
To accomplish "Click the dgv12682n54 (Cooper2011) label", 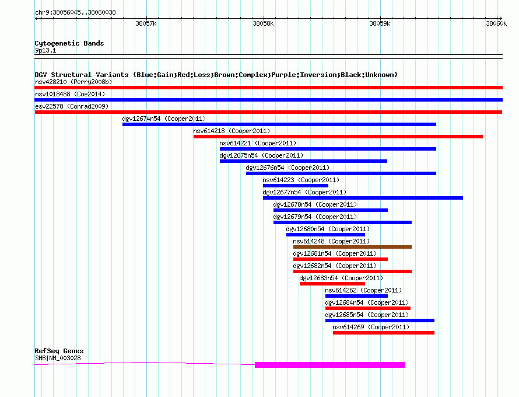I will click(x=335, y=266).
